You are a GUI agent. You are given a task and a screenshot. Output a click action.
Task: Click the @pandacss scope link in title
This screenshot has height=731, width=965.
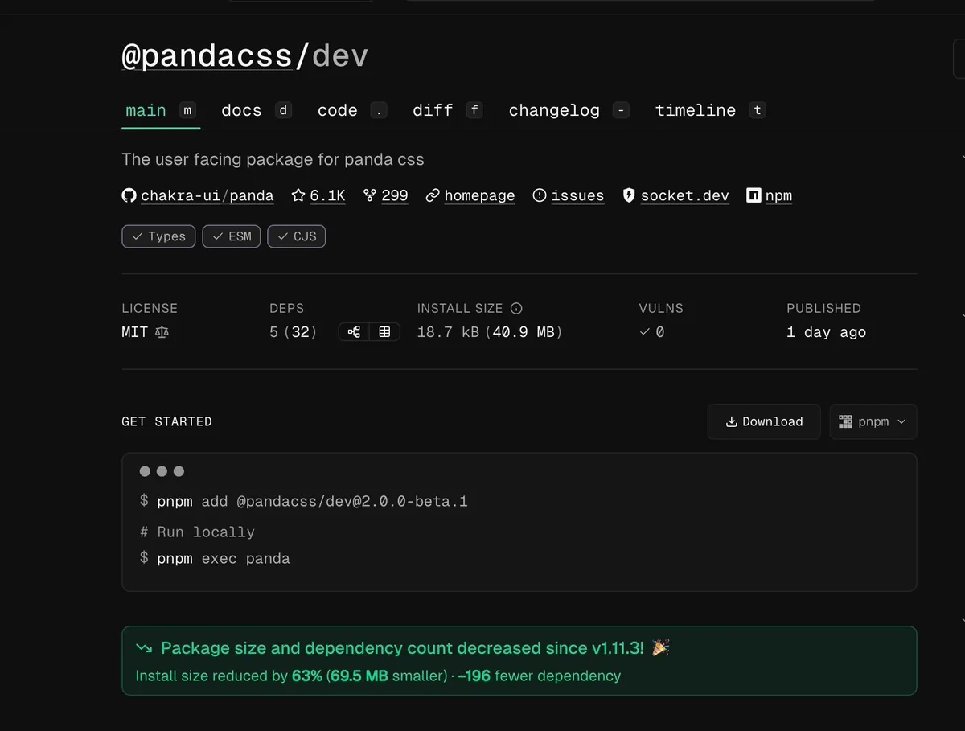(x=207, y=56)
